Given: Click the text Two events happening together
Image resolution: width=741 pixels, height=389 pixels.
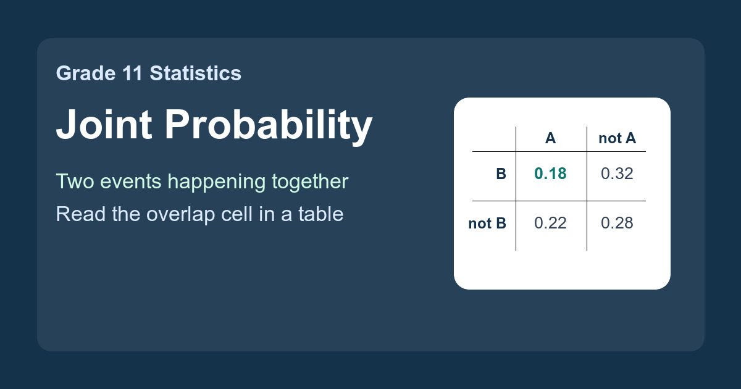Looking at the screenshot, I should pyautogui.click(x=202, y=182).
